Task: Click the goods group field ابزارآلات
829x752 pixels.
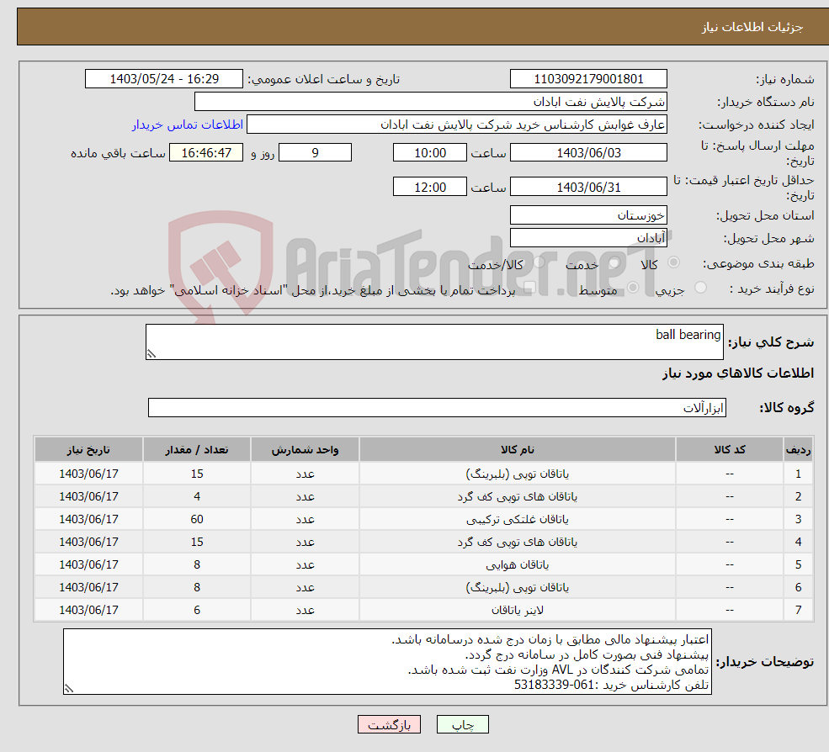Action: click(x=438, y=407)
